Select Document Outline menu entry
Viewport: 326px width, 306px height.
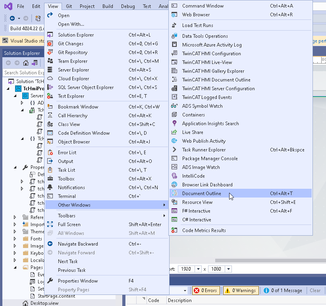point(241,193)
